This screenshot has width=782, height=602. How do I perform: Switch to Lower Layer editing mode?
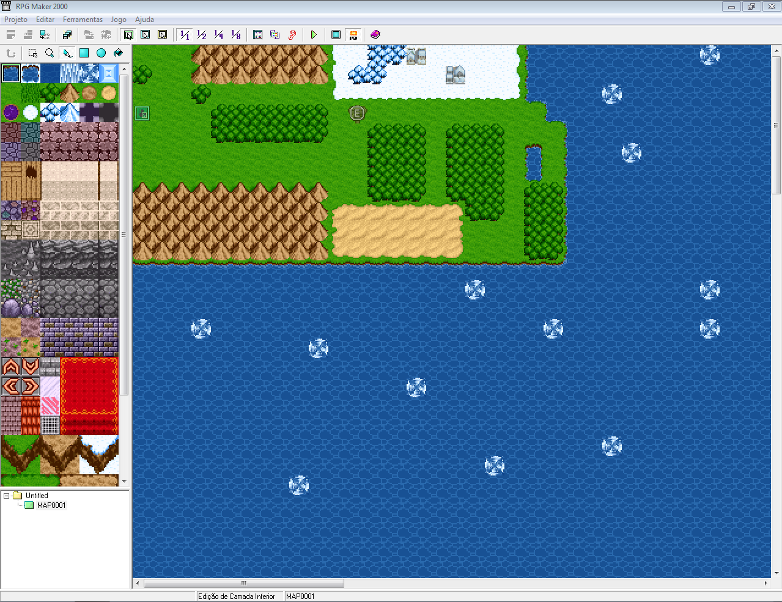click(128, 35)
